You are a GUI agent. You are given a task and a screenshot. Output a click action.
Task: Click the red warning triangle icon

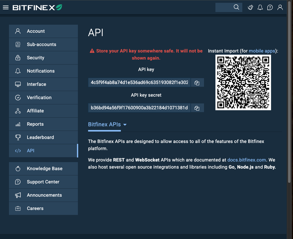click(x=92, y=51)
